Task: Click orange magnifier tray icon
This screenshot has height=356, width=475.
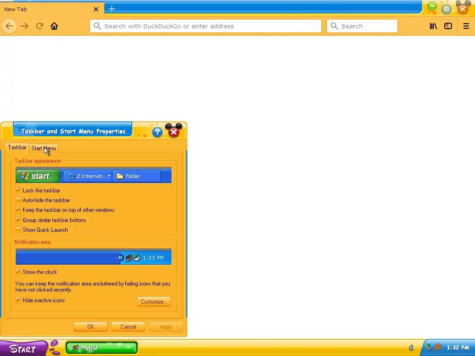Action: pos(437,347)
